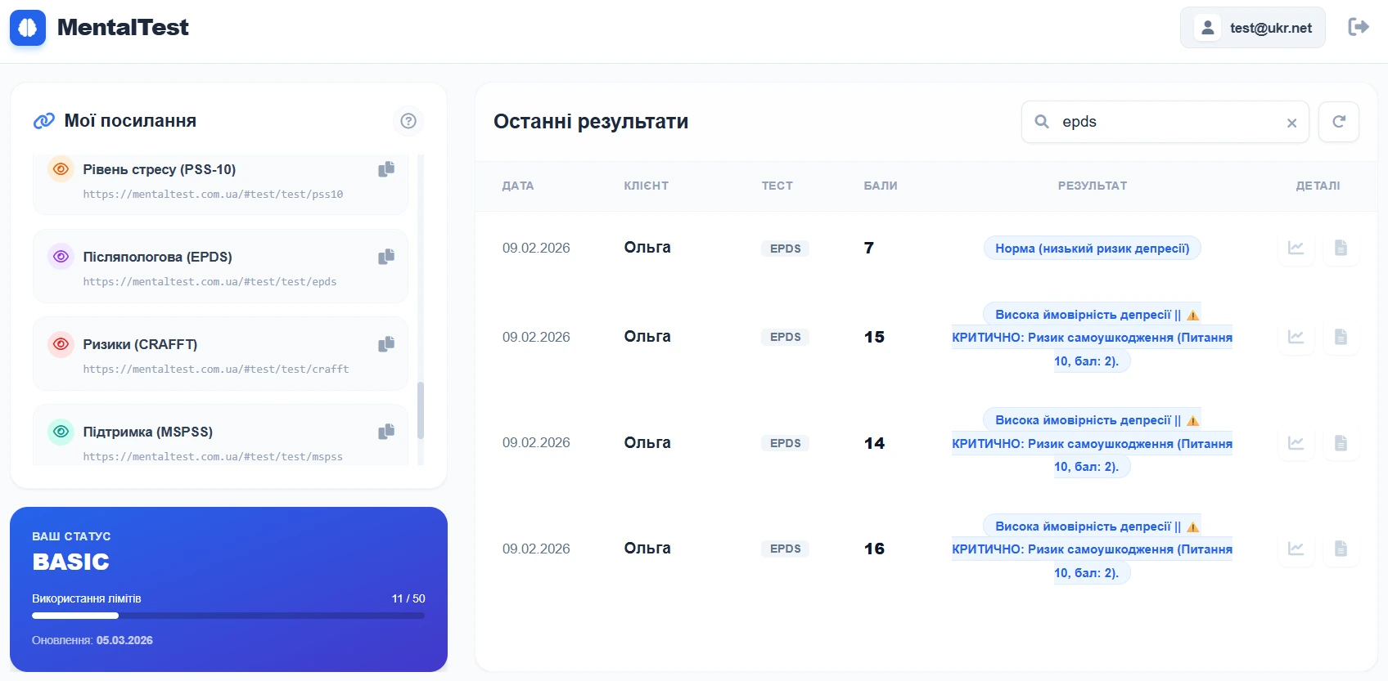Image resolution: width=1388 pixels, height=681 pixels.
Task: Toggle the eye icon for Ризики (CRAFFT)
Action: click(61, 344)
